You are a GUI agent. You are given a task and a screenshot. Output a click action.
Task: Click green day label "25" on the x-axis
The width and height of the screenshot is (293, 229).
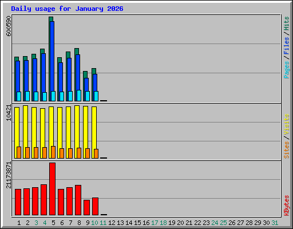[223, 223]
